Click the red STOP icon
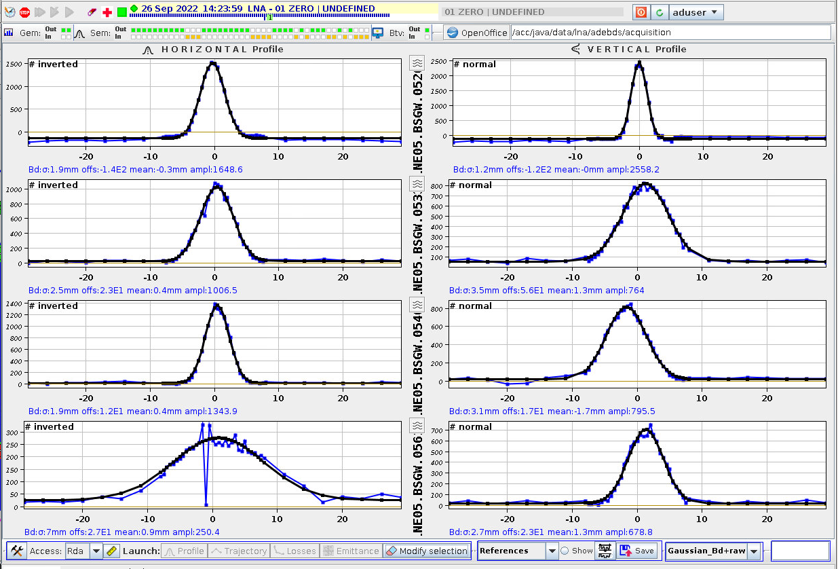 click(x=24, y=12)
